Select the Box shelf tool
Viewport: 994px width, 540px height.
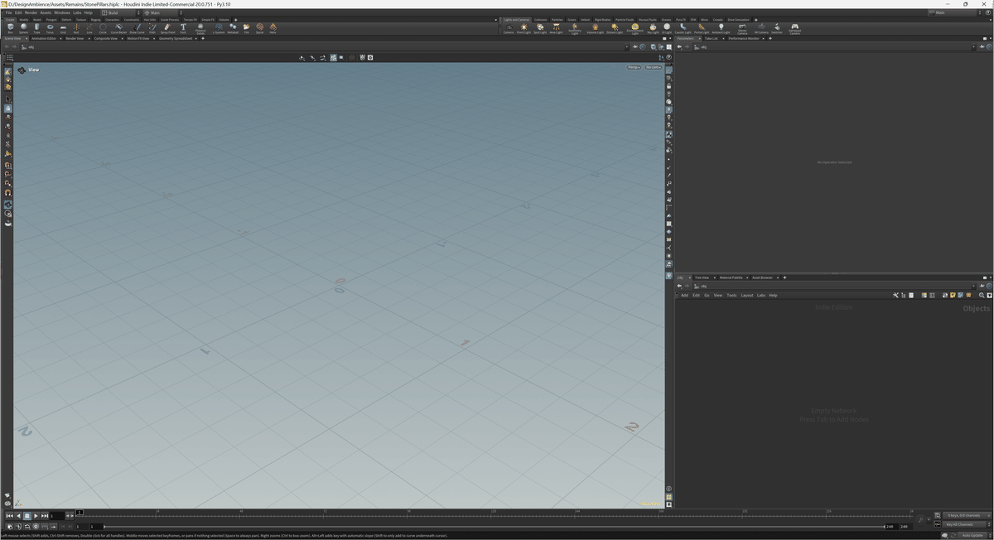[11, 27]
